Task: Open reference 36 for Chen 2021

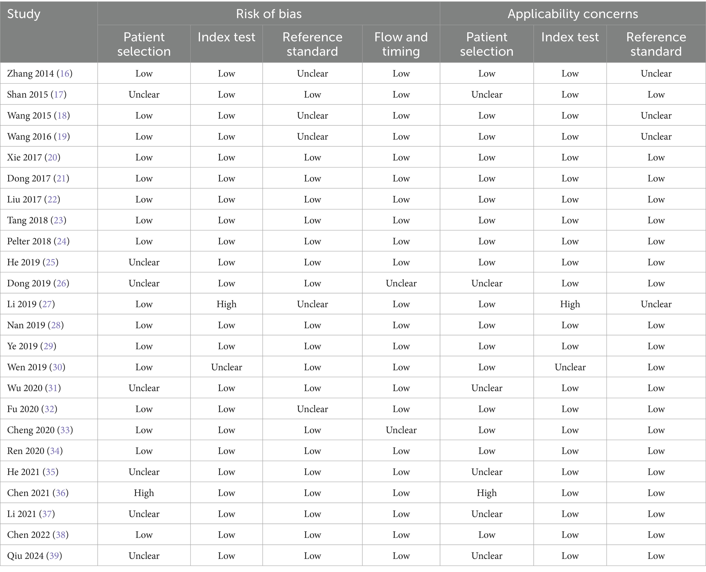Action: click(x=60, y=493)
